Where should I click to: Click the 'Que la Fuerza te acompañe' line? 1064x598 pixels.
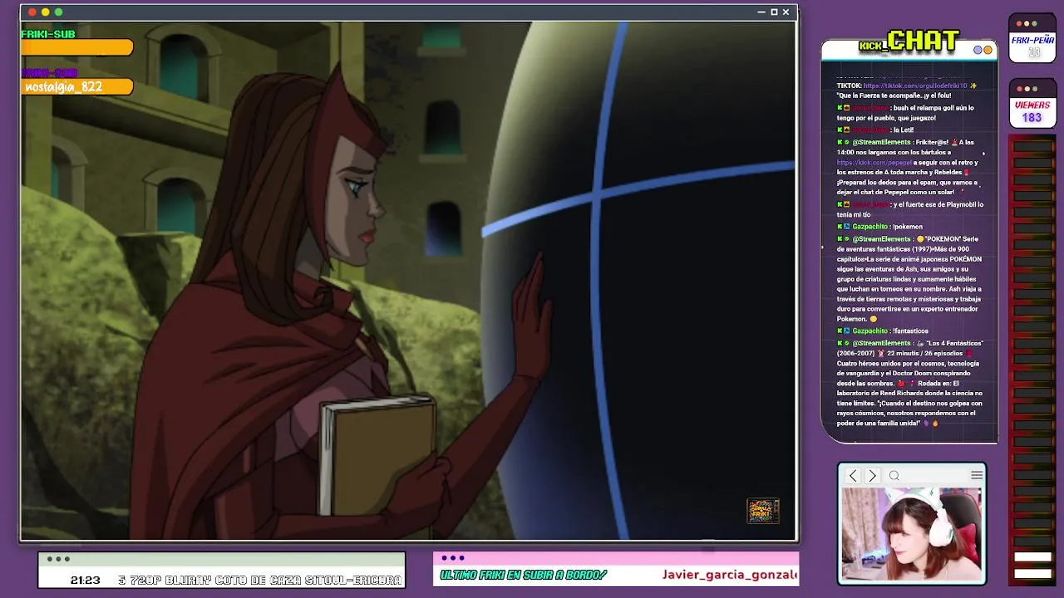[894, 96]
